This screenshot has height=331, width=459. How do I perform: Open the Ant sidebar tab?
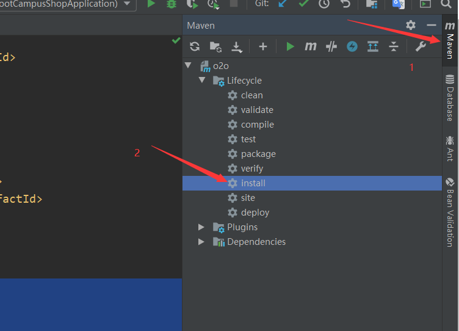[x=450, y=148]
